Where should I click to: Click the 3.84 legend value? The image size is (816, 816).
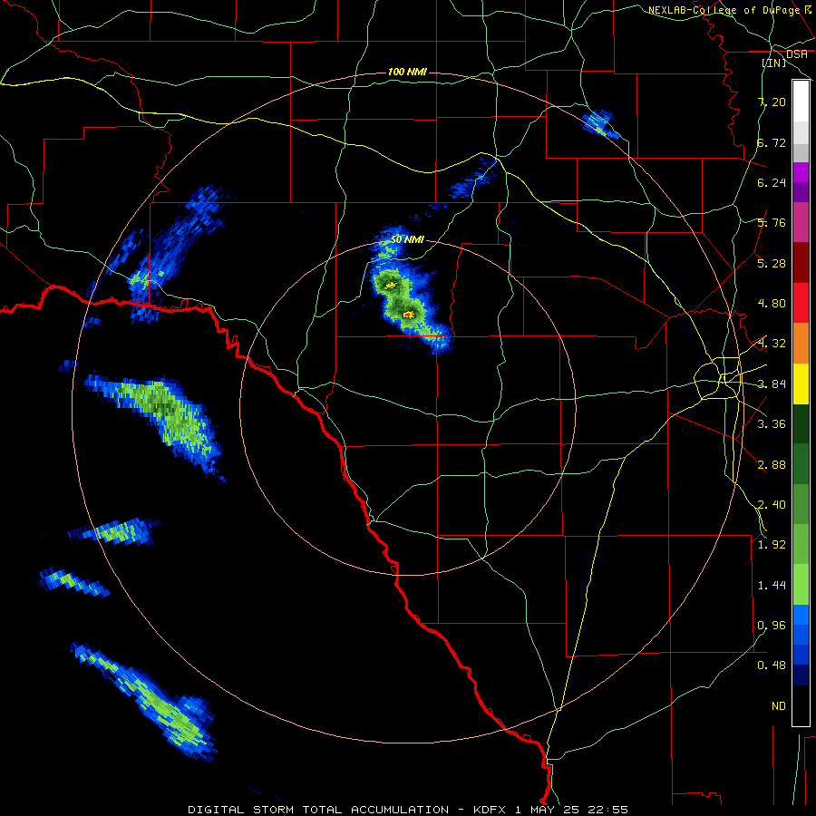coord(772,384)
